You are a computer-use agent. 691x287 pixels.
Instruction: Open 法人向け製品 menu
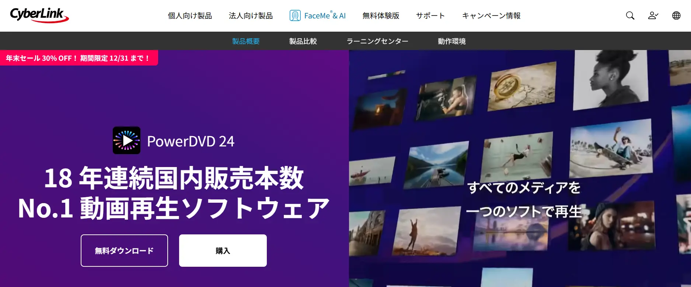click(x=251, y=16)
